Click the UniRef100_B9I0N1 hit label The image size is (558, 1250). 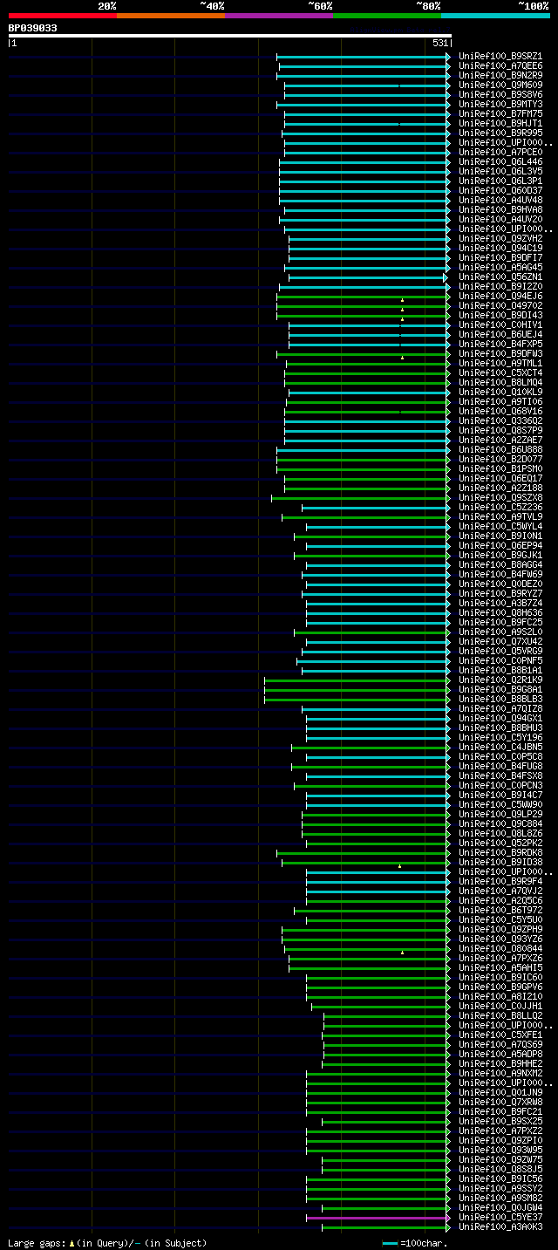point(500,536)
